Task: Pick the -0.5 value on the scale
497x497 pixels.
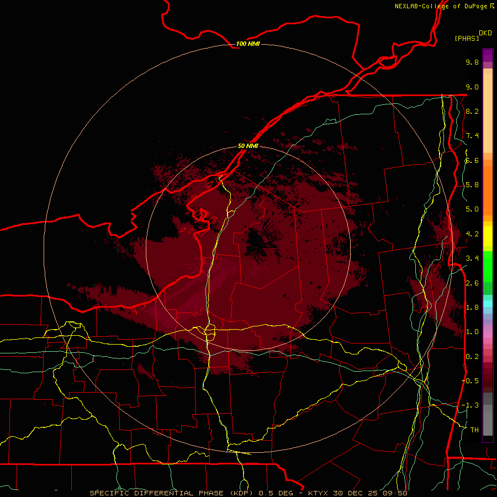Action: 470,381
